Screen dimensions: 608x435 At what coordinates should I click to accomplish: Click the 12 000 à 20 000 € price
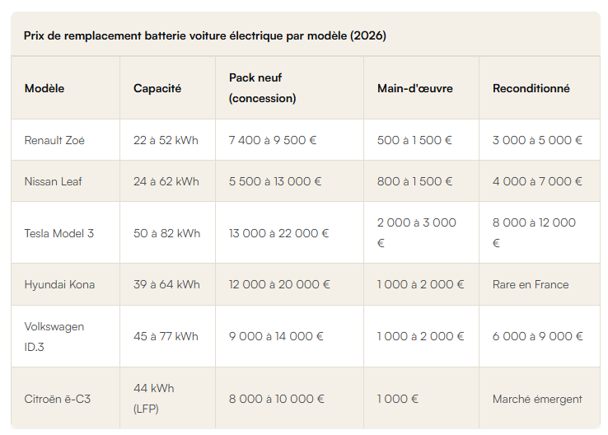click(279, 284)
